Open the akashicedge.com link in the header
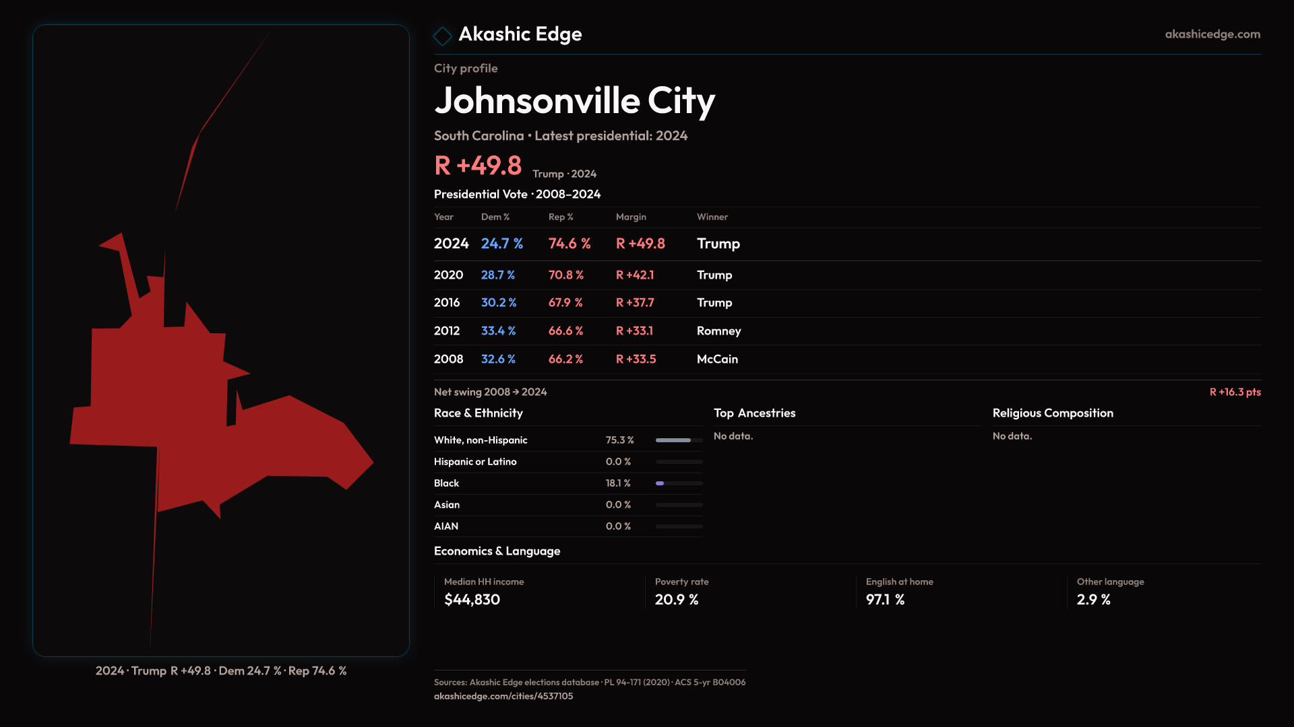This screenshot has height=727, width=1294. pos(1212,34)
